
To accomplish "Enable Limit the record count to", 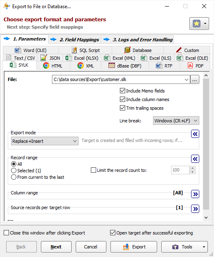I will click(x=93, y=170).
